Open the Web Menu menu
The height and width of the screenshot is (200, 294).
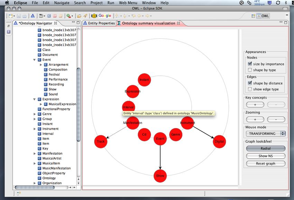point(128,3)
